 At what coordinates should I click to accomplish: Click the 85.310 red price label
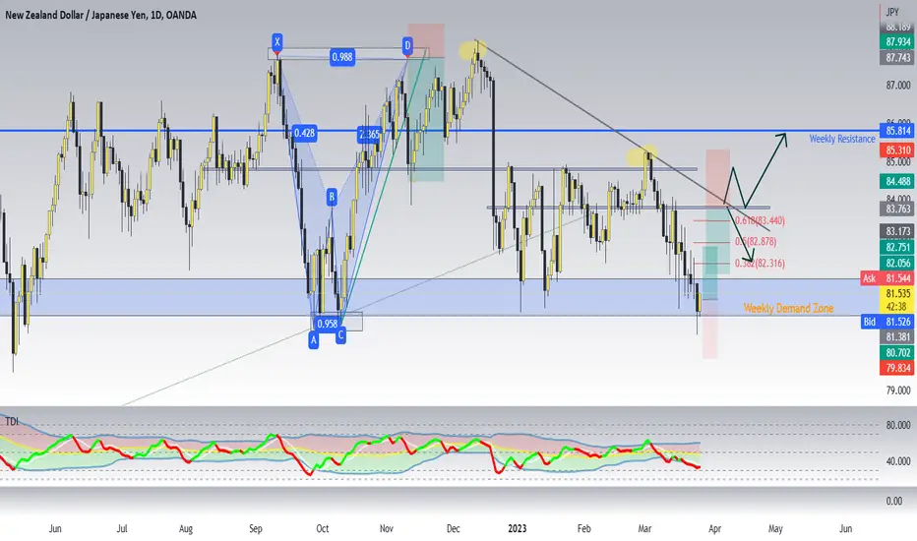tap(897, 150)
